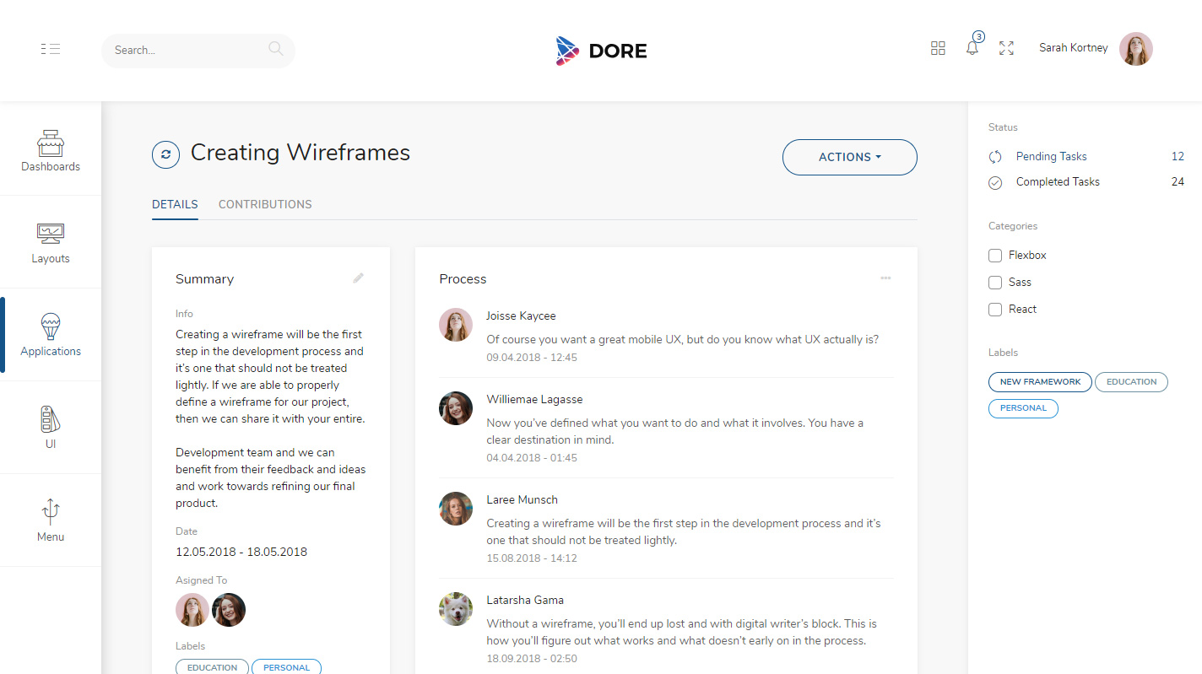
Task: Select the DETAILS tab
Action: coord(175,204)
